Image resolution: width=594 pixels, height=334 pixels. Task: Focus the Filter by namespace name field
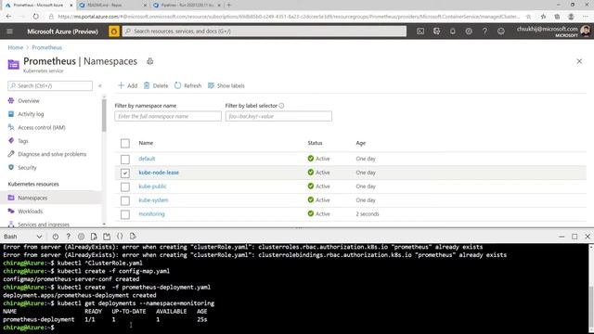[168, 116]
